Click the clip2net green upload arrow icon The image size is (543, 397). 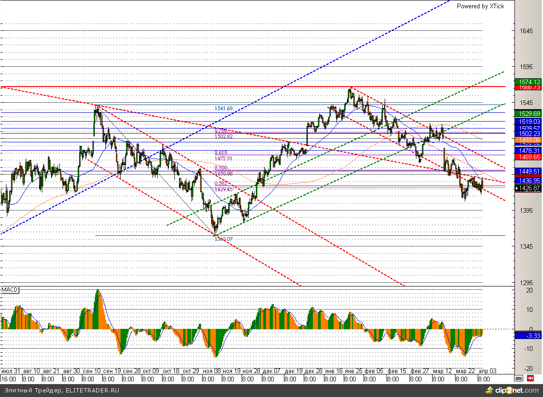(x=489, y=391)
